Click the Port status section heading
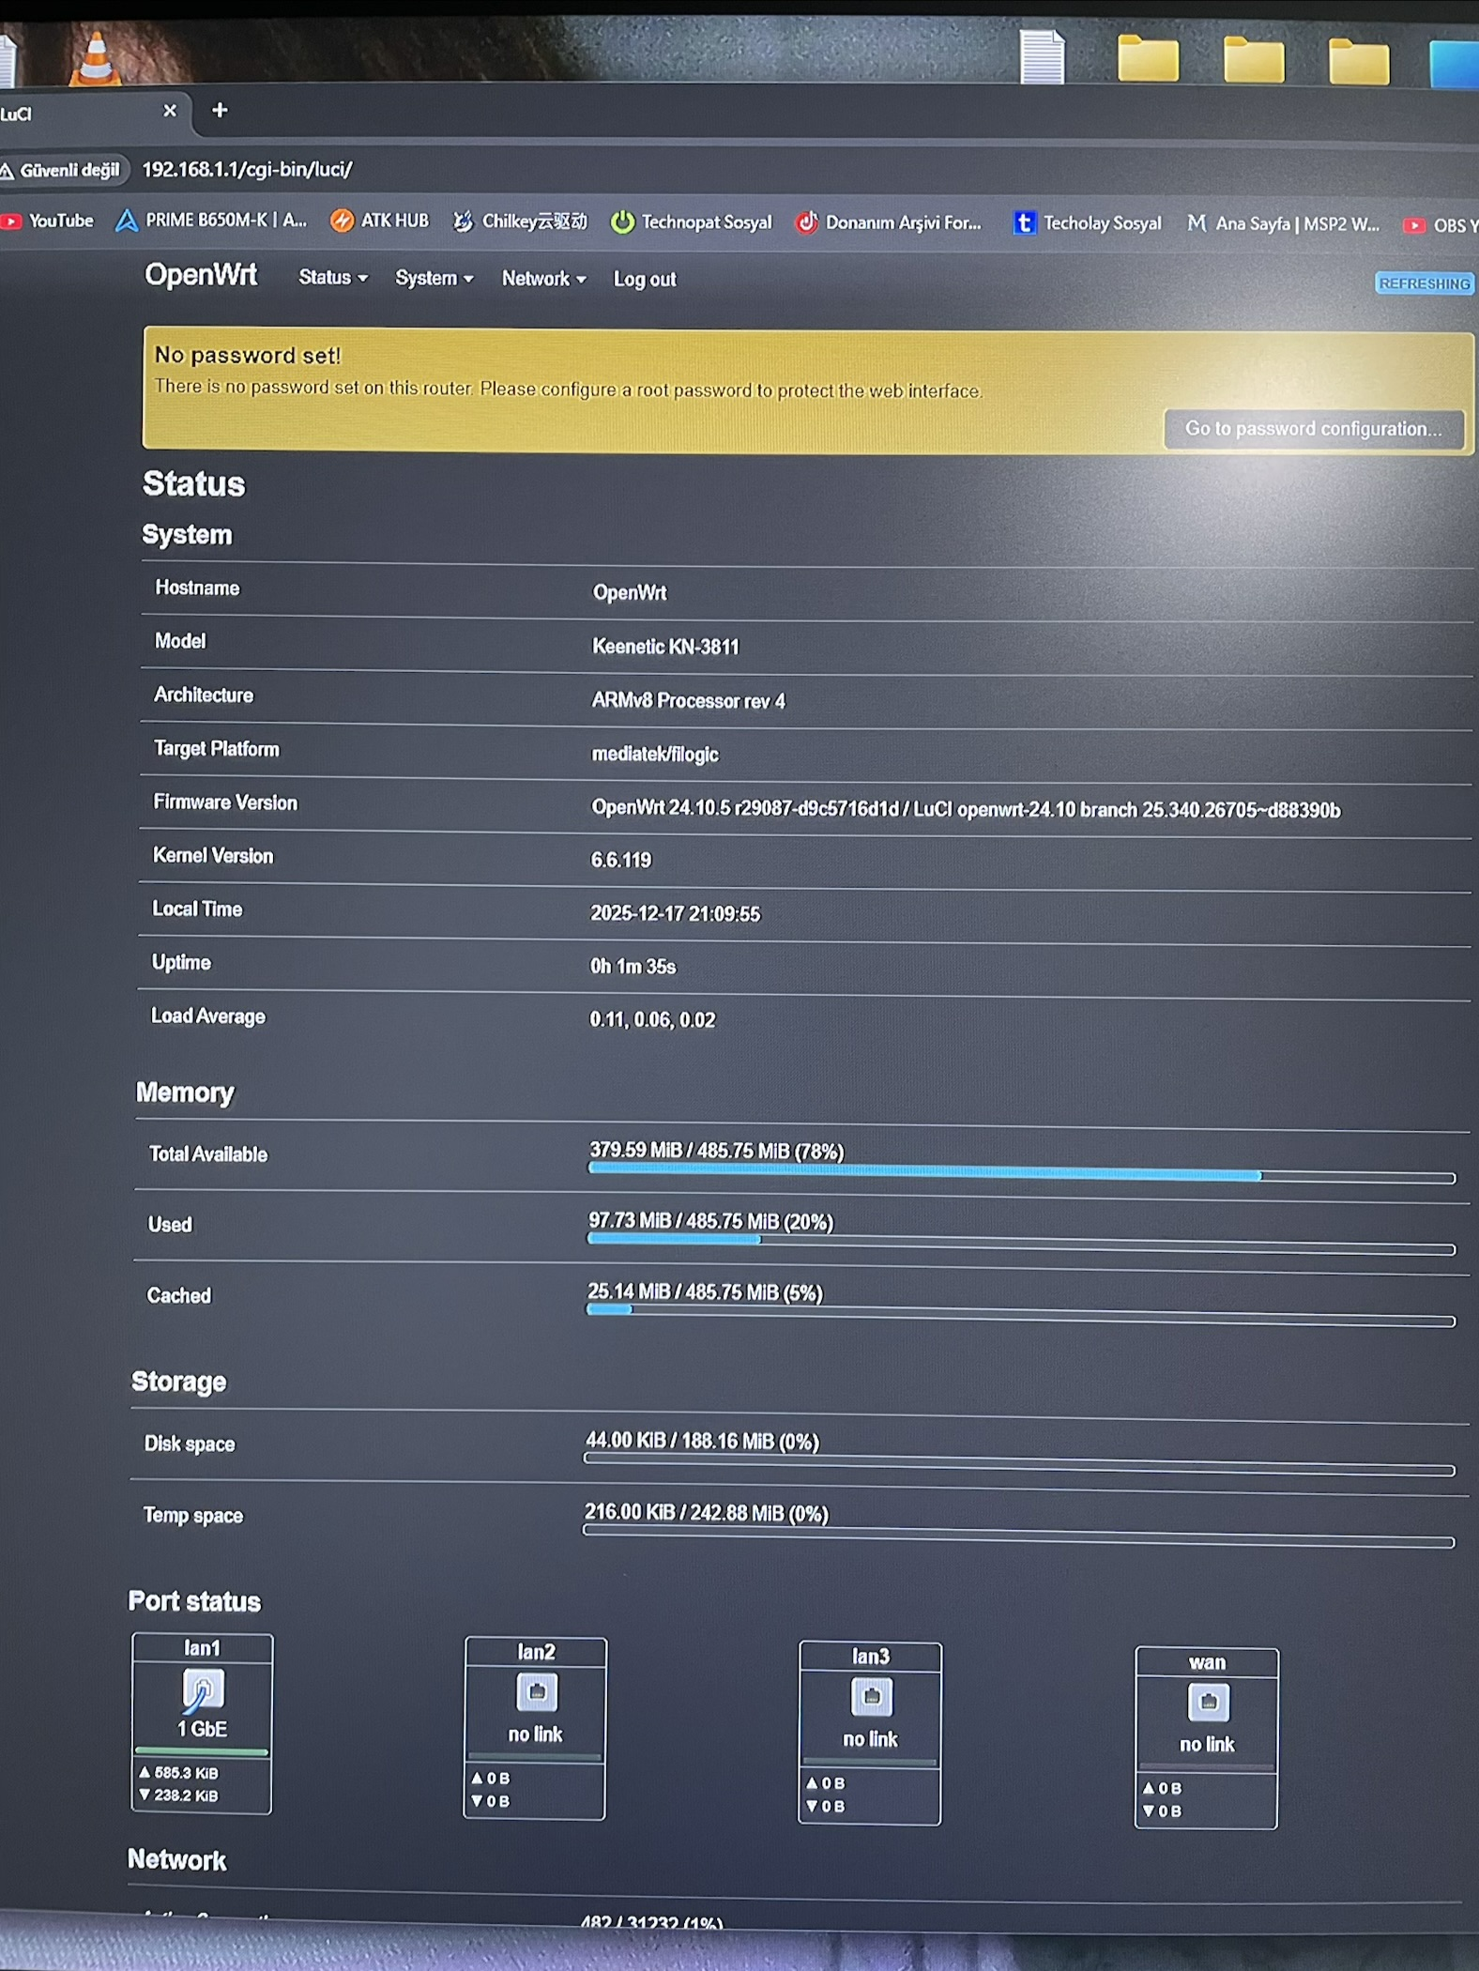The height and width of the screenshot is (1971, 1479). point(194,1601)
